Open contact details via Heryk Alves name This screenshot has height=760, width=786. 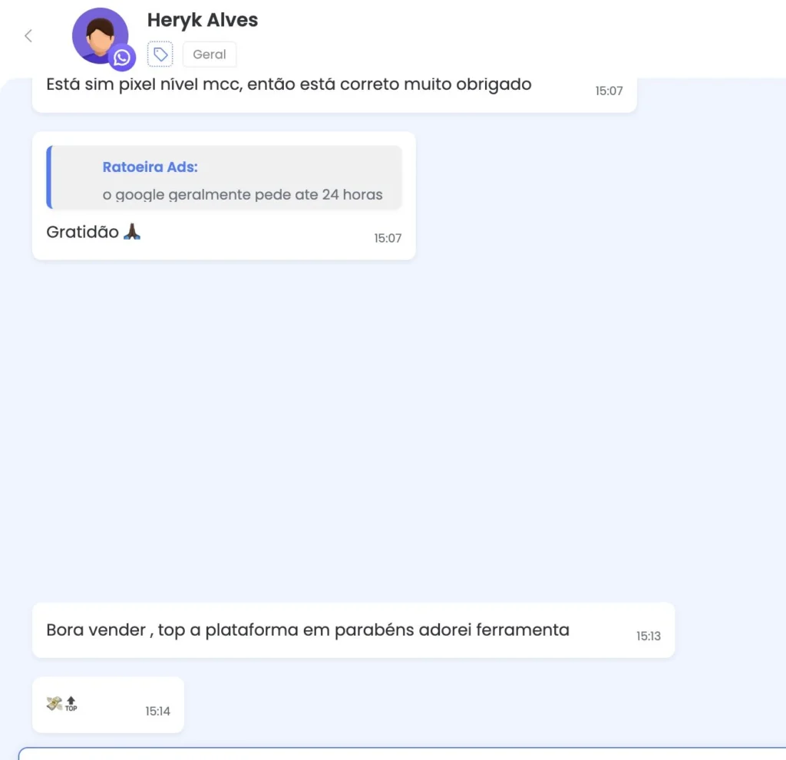(x=203, y=20)
